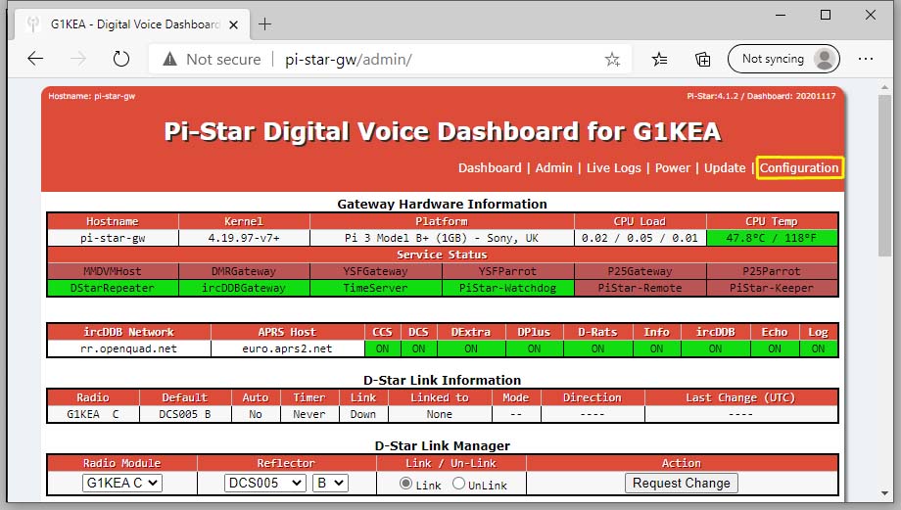Screen dimensions: 901x510
Task: Open the Power page link
Action: [x=672, y=167]
